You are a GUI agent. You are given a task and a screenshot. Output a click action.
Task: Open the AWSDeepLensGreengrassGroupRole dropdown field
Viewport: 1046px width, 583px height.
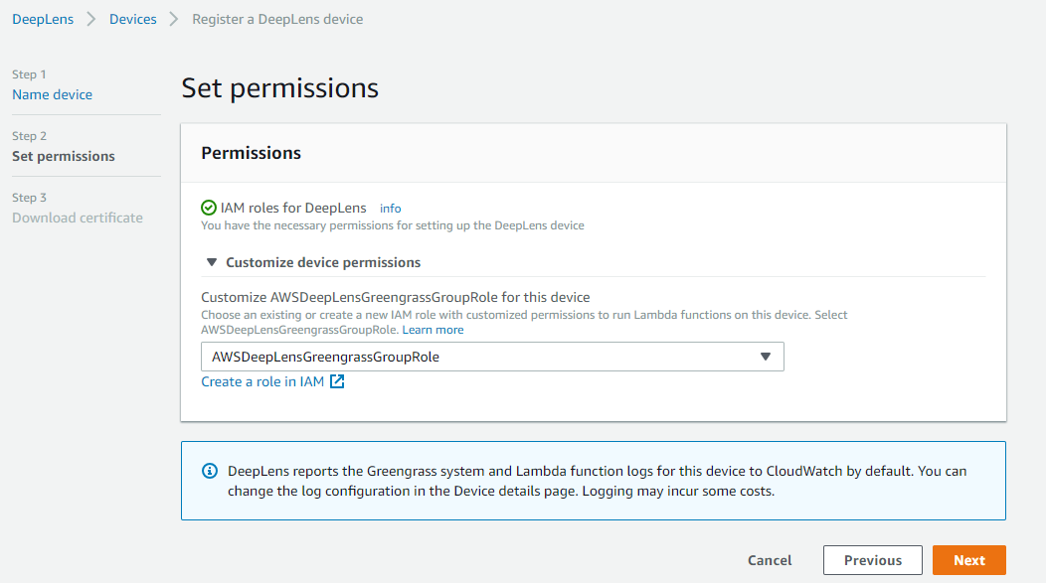(x=491, y=357)
